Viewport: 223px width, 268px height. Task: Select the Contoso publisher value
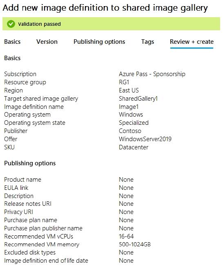[x=130, y=131]
